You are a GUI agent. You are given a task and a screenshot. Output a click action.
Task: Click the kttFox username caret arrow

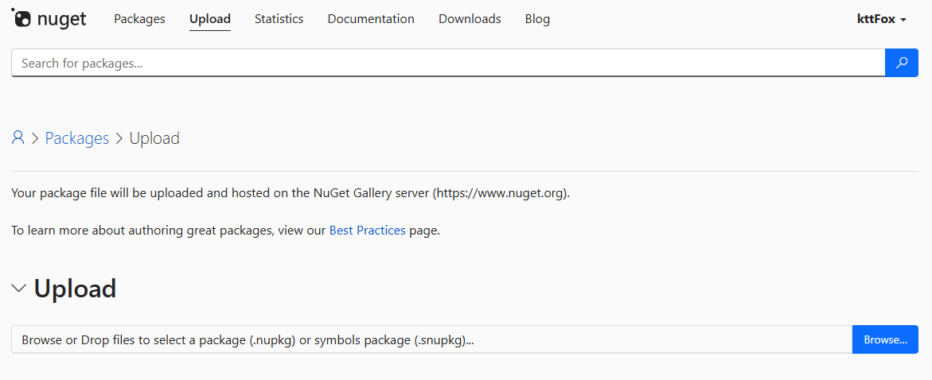pos(903,20)
